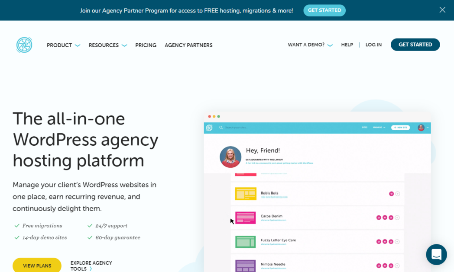Click the NEW SITE button in preview

400,128
